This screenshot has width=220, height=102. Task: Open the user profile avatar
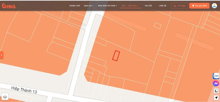(x=214, y=6)
